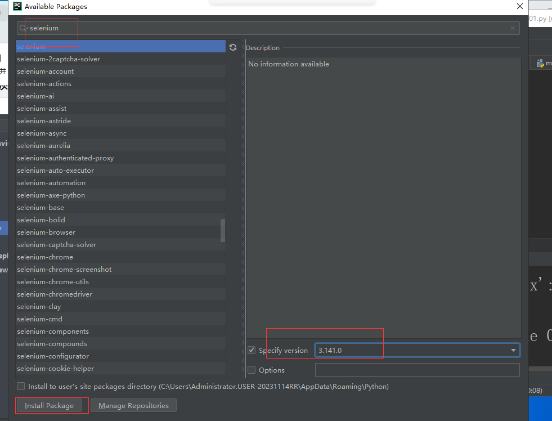Select selenium-chromedriver package
This screenshot has height=421, width=552.
click(120, 294)
